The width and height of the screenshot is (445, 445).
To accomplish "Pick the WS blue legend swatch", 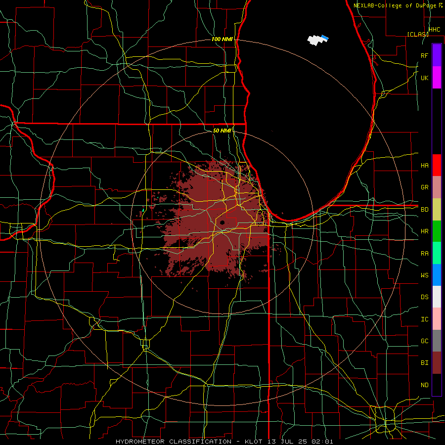I will tap(437, 275).
